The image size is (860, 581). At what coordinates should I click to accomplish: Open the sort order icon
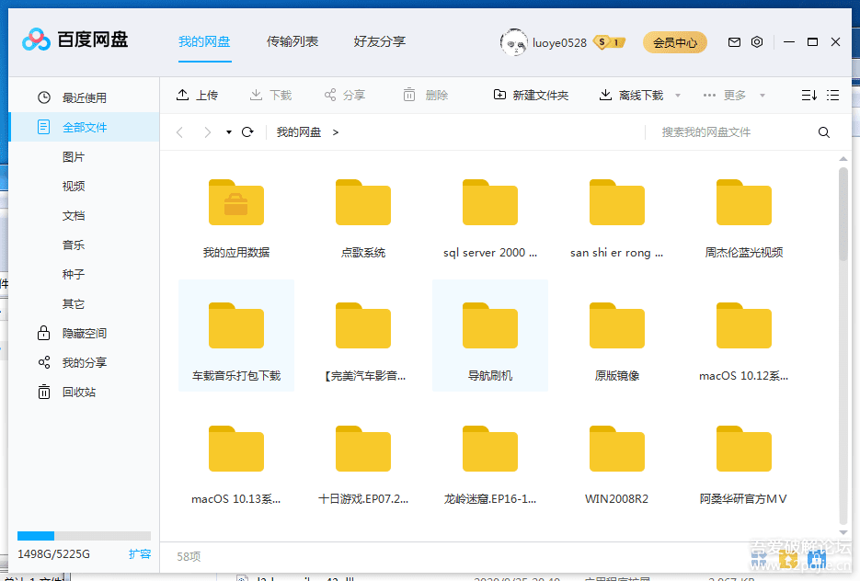pyautogui.click(x=809, y=96)
